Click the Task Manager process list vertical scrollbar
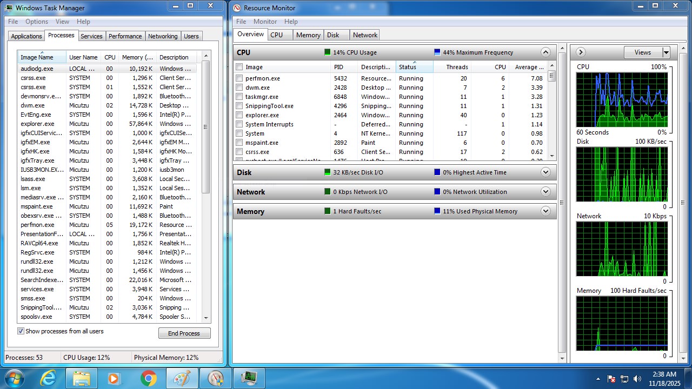692x389 pixels. 206,162
